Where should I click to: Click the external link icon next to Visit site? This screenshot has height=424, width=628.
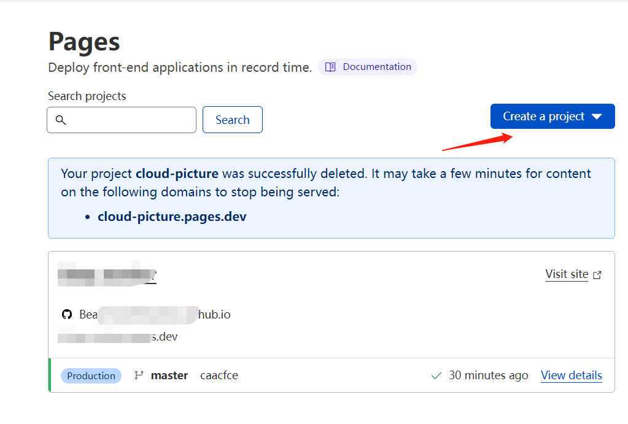tap(597, 275)
